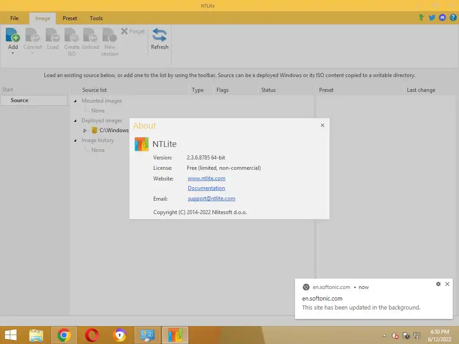Click the Last change column header

pos(421,90)
